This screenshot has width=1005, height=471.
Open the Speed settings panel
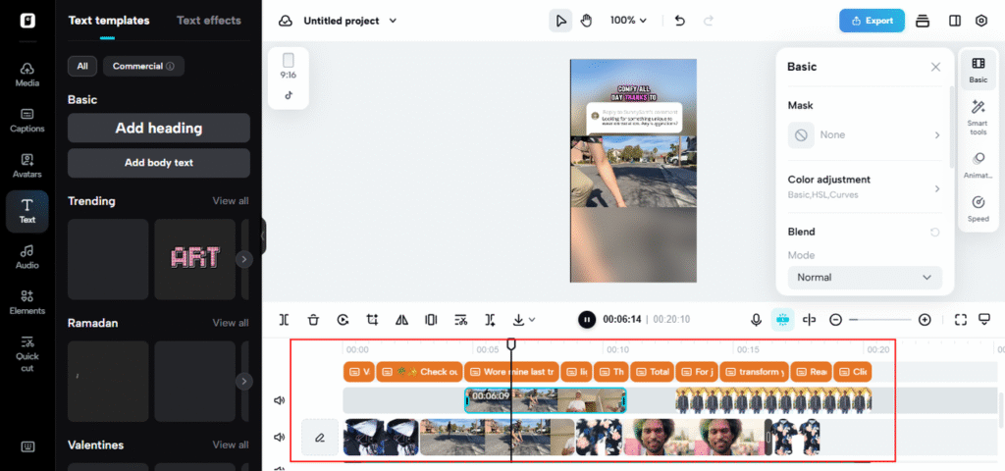click(978, 208)
